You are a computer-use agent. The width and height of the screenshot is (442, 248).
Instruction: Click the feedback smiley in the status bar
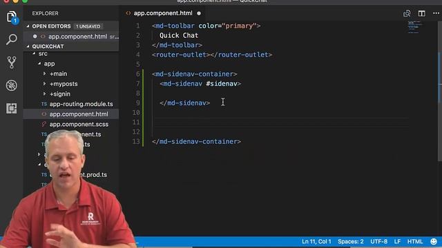pos(434,242)
